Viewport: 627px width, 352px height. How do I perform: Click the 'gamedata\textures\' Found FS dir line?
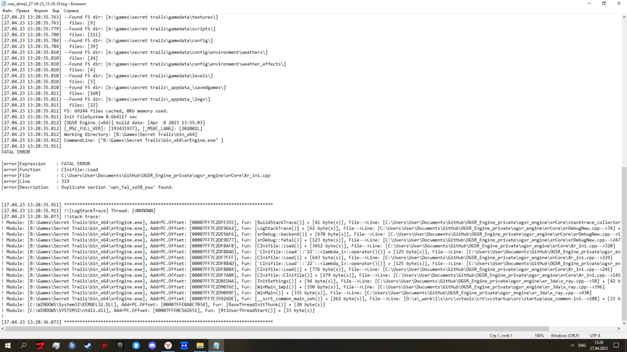[110, 17]
